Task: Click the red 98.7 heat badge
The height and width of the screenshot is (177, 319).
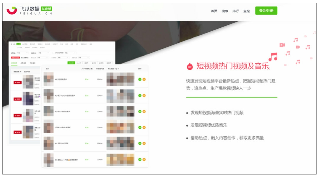Action: [17, 115]
